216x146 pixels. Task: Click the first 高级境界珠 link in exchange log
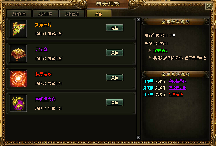click(x=178, y=81)
